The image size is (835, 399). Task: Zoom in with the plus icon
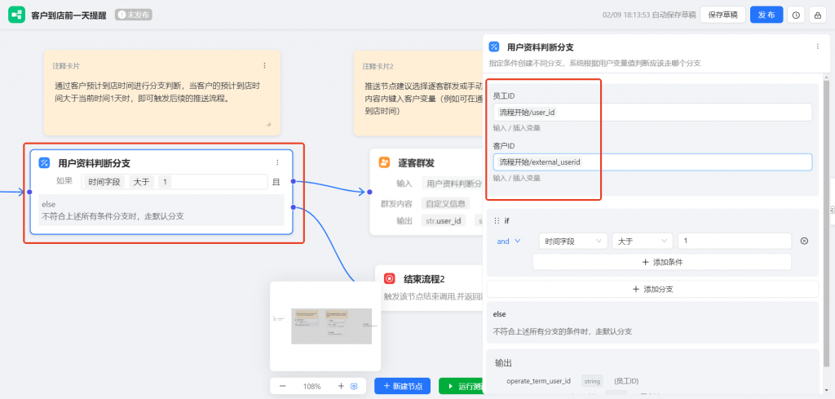pos(341,386)
